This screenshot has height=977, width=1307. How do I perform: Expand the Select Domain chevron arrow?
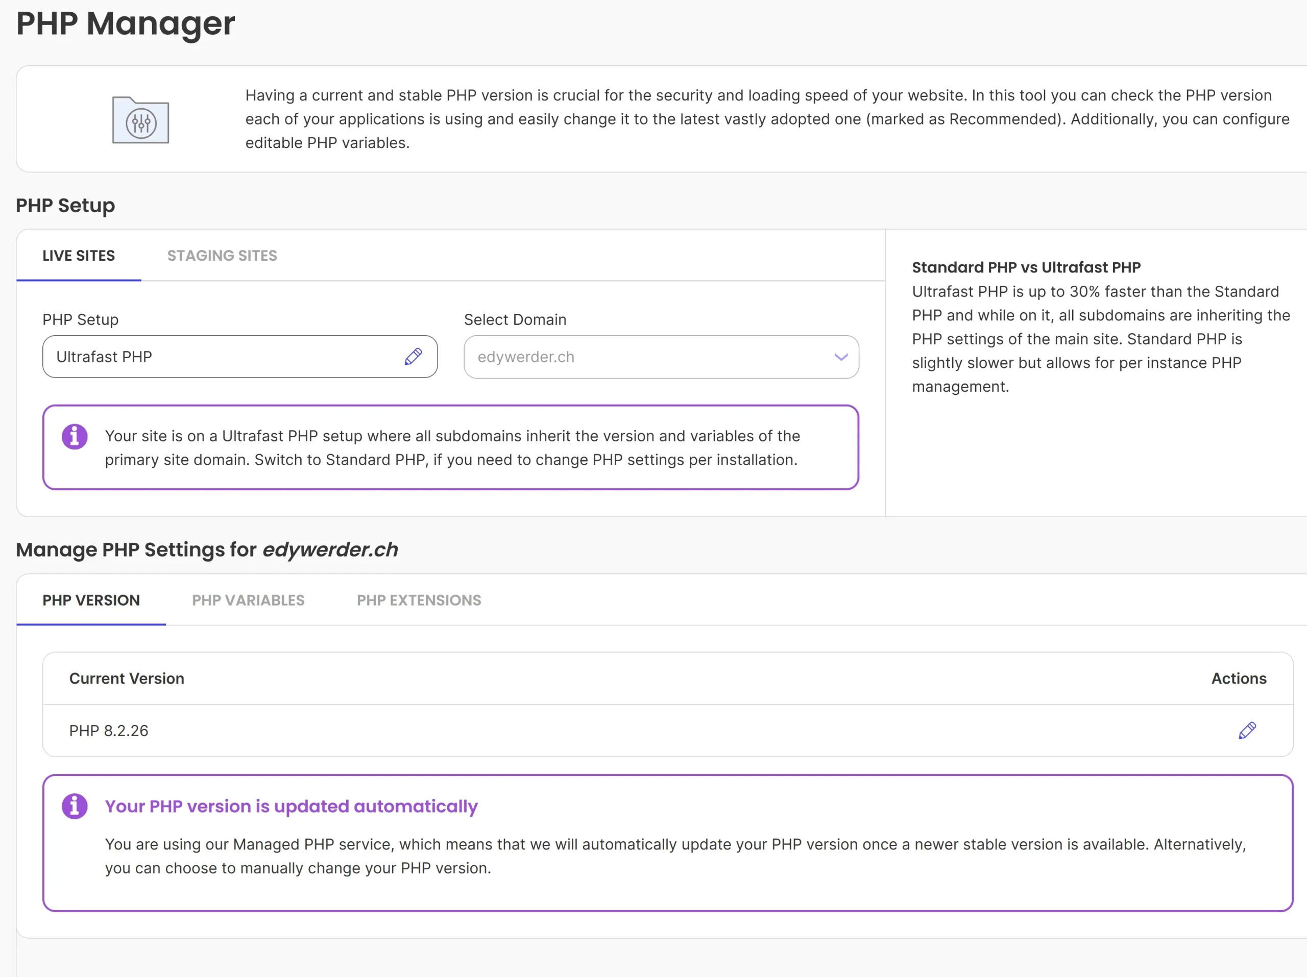tap(841, 357)
